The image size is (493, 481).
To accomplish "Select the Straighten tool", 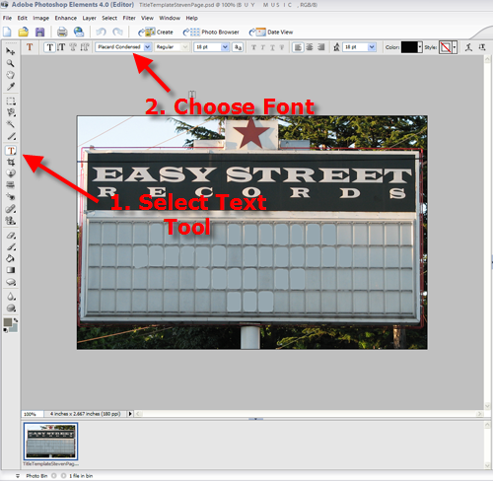I will [x=11, y=185].
